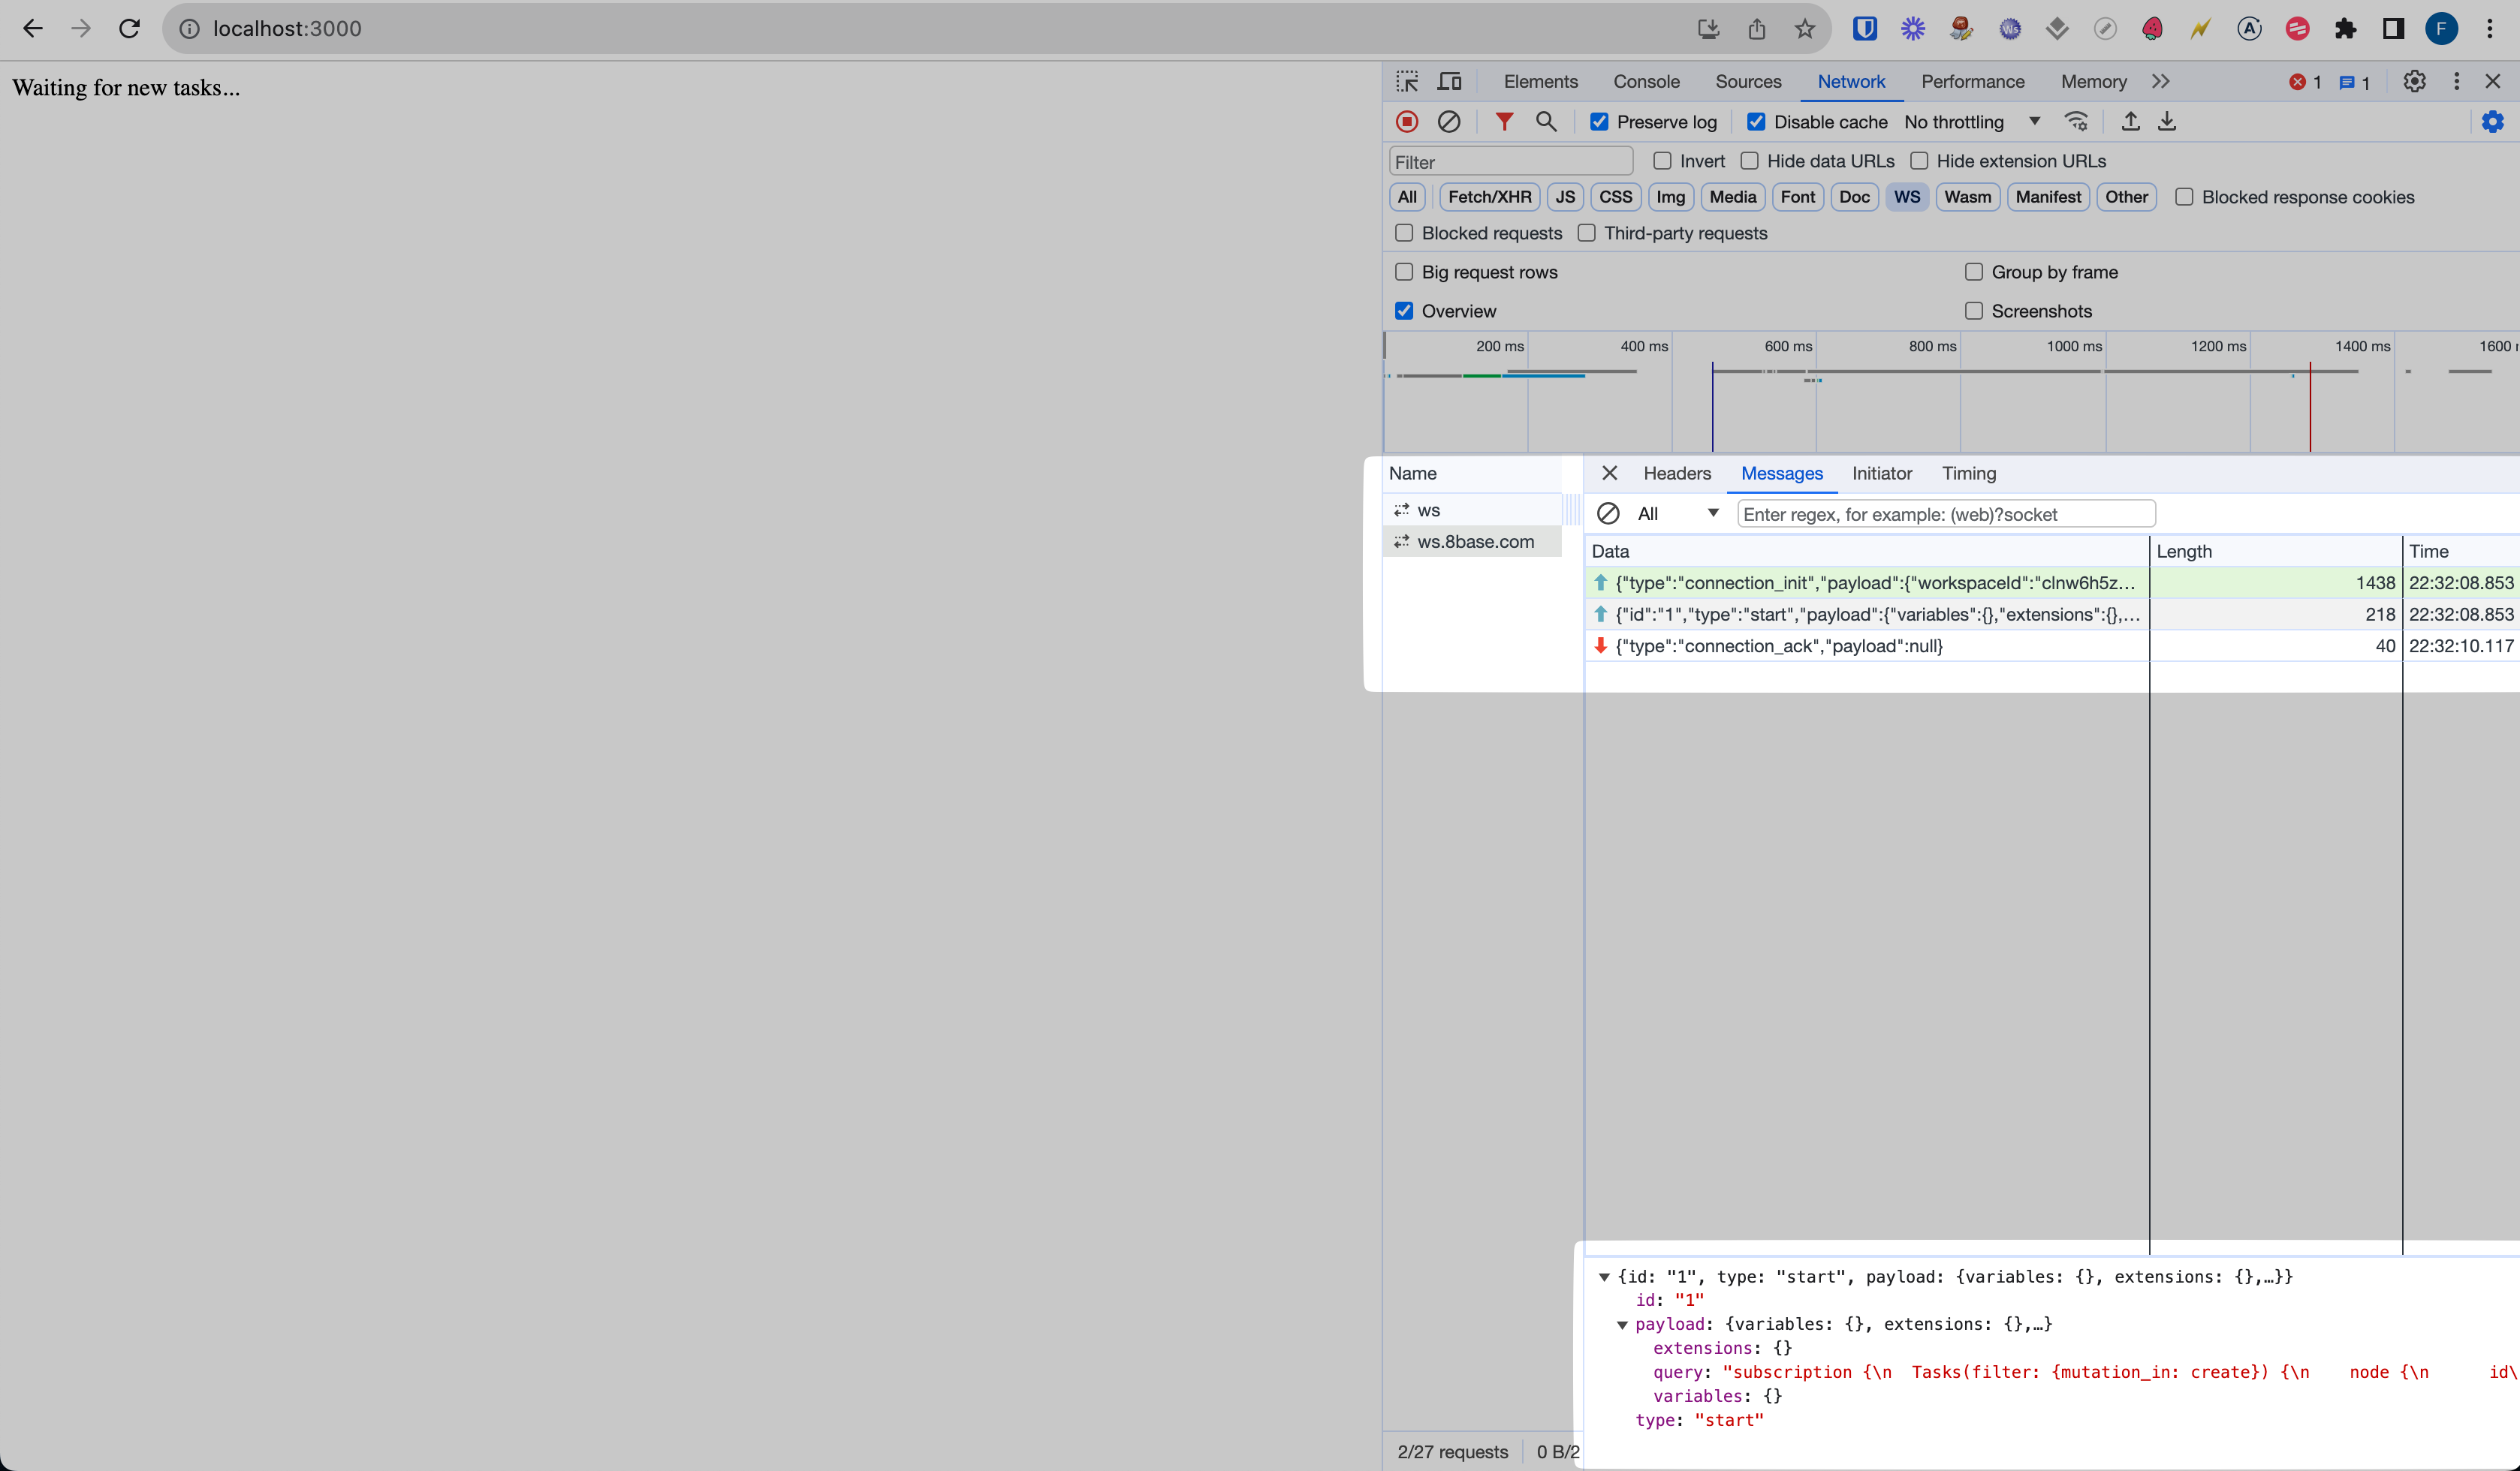
Task: Click the import HAR file upload icon
Action: (2130, 122)
